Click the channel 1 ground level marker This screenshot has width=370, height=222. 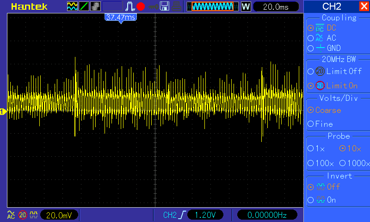click(3, 111)
